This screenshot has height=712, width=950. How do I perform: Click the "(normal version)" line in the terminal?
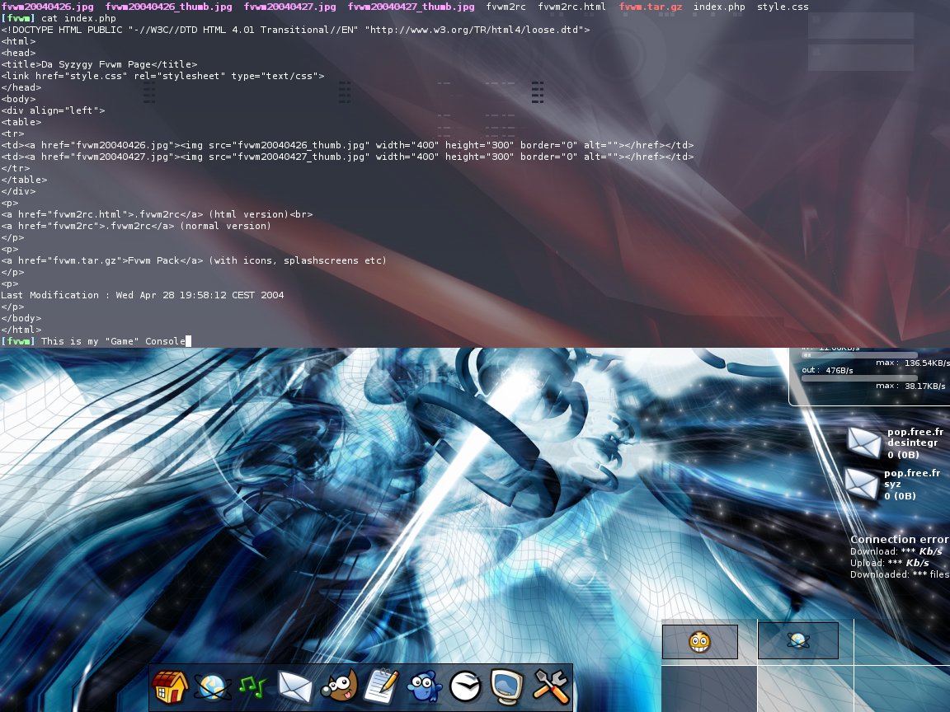click(x=136, y=226)
